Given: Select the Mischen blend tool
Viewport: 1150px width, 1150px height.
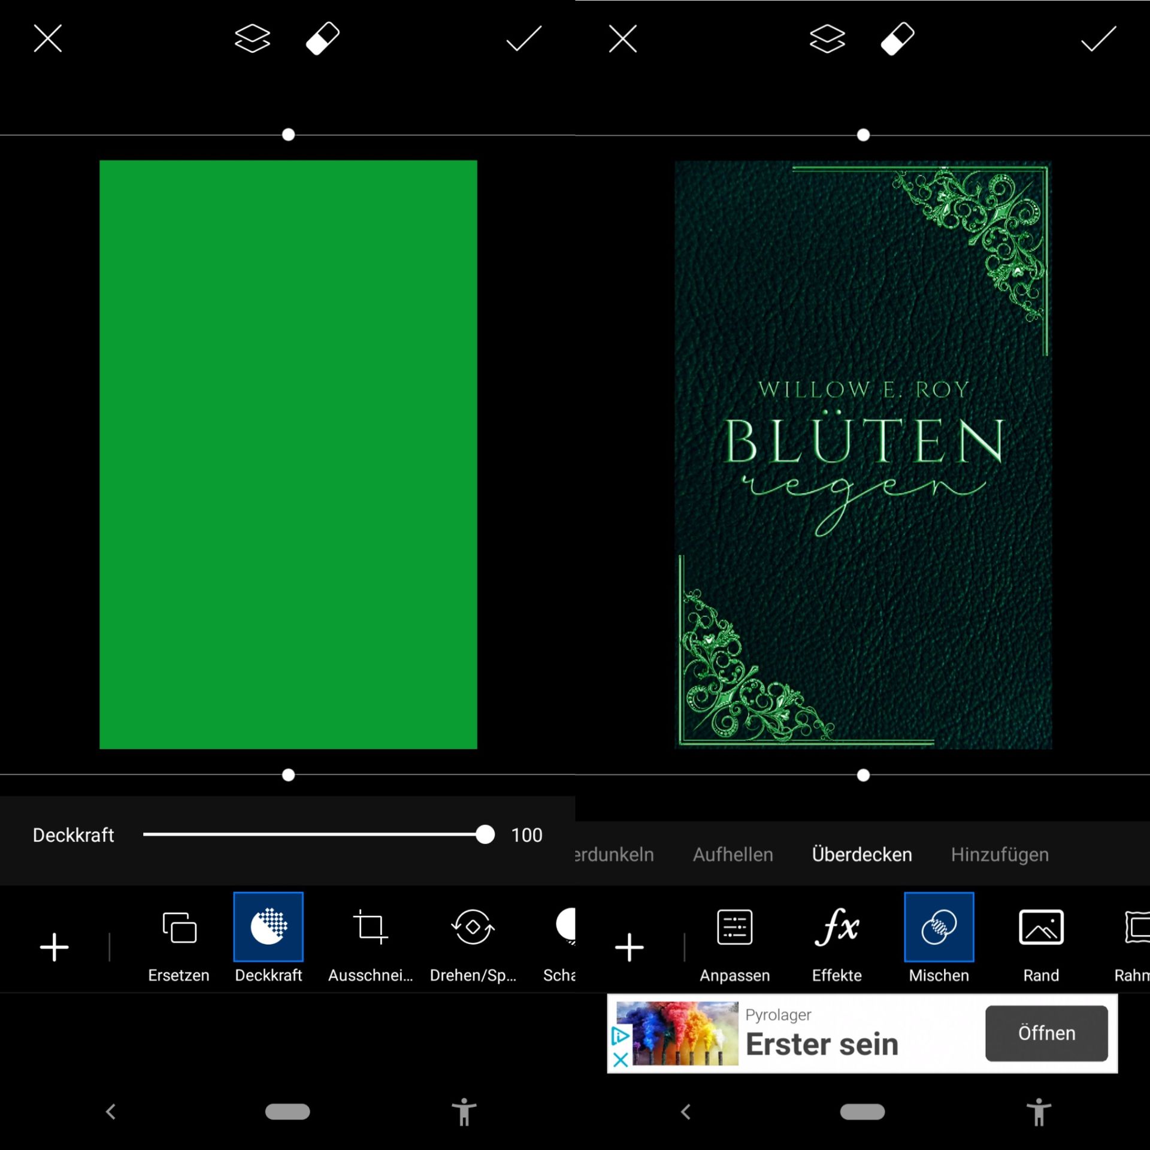Looking at the screenshot, I should point(939,939).
